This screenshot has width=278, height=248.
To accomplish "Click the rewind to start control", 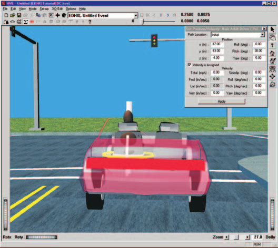I will click(148, 15).
